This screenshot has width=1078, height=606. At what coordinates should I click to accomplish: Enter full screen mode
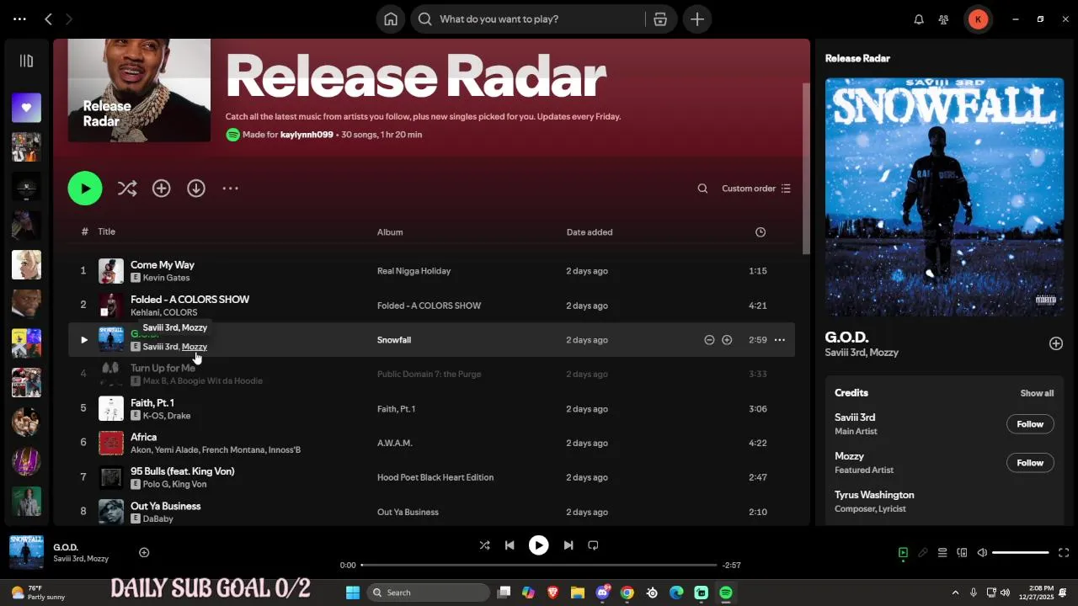point(1064,553)
